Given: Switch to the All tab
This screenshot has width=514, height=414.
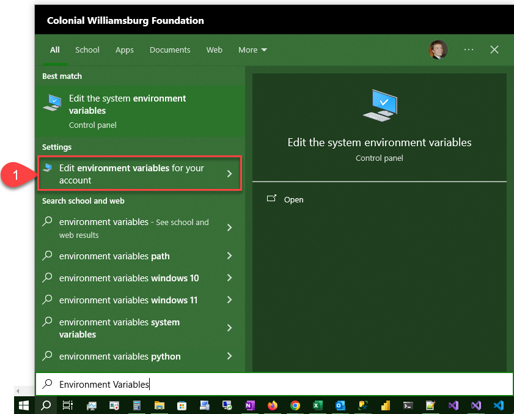Looking at the screenshot, I should tap(55, 50).
